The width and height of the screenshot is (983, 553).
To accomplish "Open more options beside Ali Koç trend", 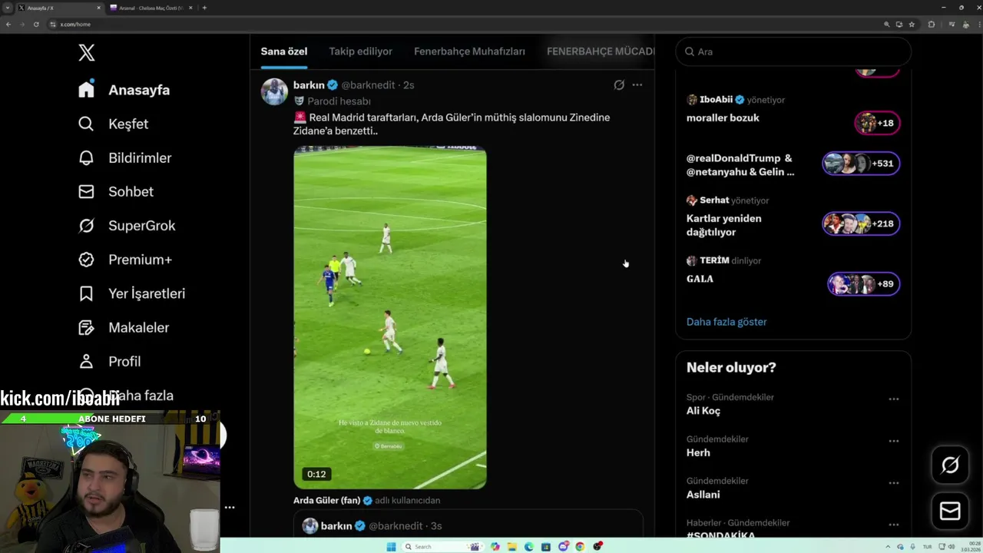I will (893, 399).
